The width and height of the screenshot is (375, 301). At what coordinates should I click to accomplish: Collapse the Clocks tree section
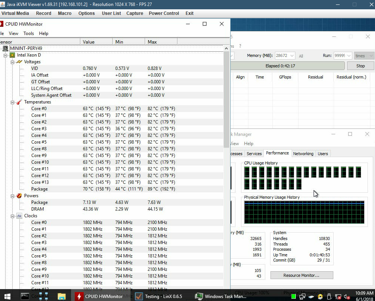pos(12,216)
